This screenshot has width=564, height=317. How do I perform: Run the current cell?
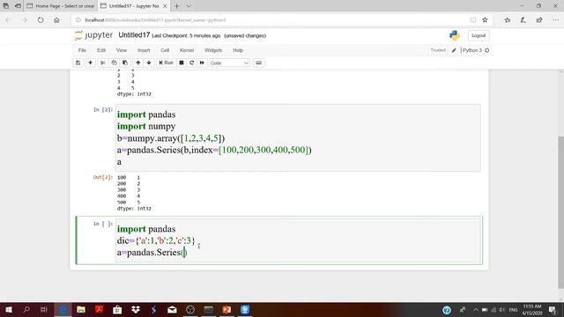[167, 63]
